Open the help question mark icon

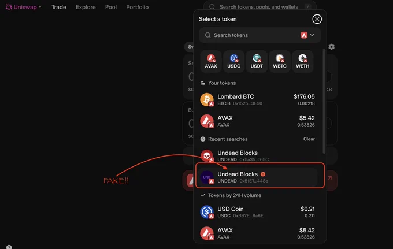9,247
